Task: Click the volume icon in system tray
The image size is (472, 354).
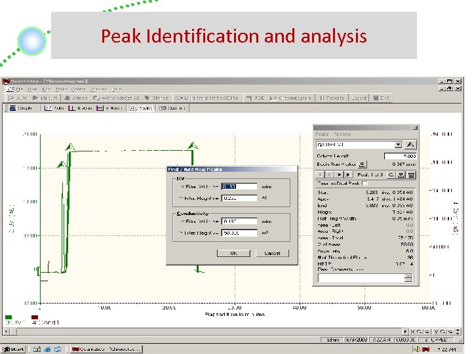Action: point(417,349)
